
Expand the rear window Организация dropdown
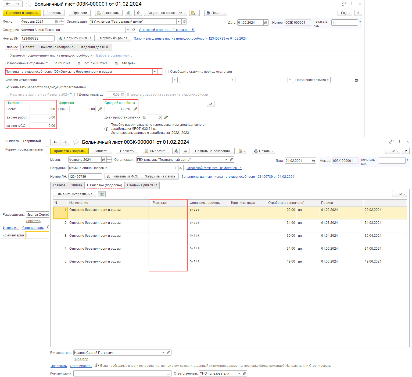(x=179, y=22)
